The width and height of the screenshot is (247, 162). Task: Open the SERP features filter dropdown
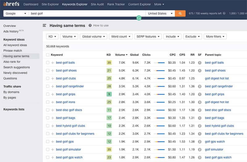point(148,36)
